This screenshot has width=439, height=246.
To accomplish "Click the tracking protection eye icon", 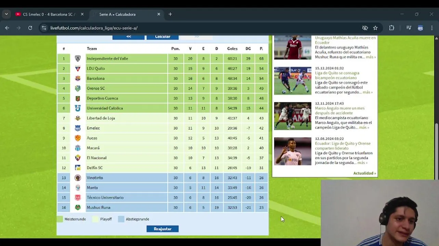I will tap(365, 28).
